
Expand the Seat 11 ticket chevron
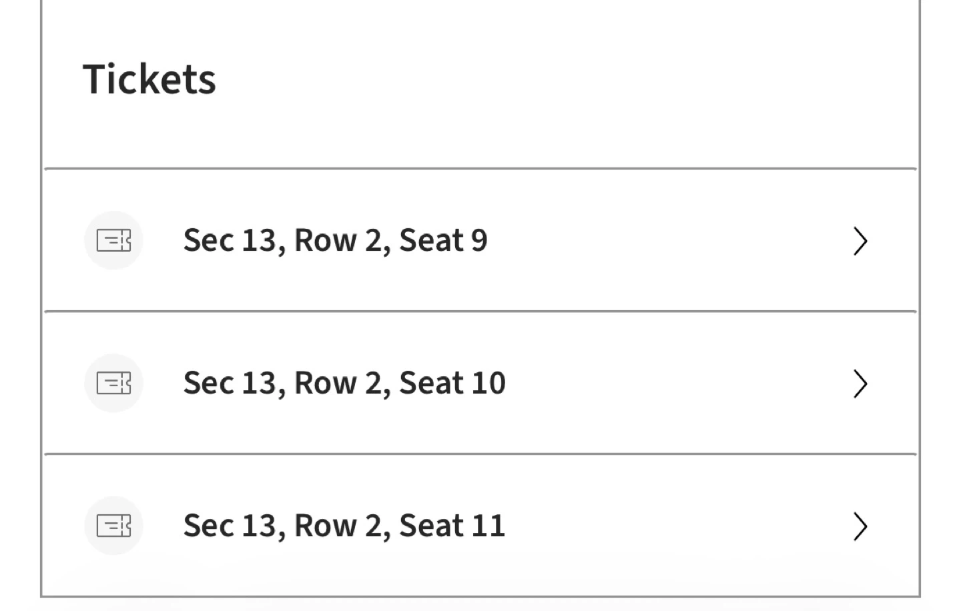860,526
